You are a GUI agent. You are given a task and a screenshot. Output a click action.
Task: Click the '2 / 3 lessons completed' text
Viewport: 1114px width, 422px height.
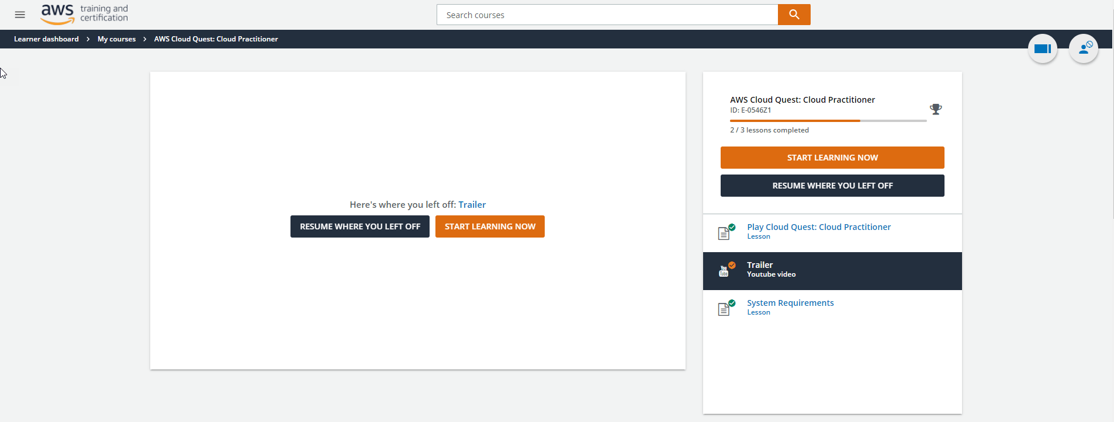pyautogui.click(x=769, y=130)
